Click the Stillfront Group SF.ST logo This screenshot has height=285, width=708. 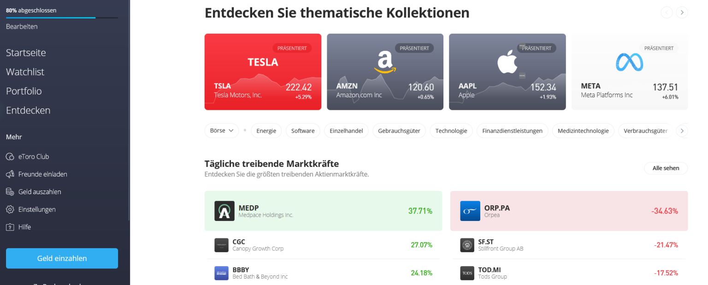[467, 245]
